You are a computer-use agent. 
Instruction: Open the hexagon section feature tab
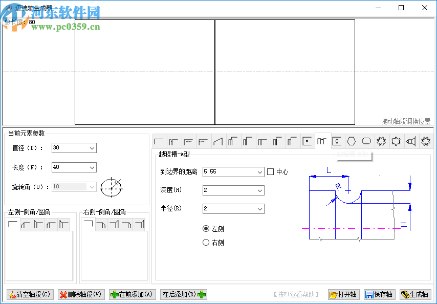(x=352, y=142)
